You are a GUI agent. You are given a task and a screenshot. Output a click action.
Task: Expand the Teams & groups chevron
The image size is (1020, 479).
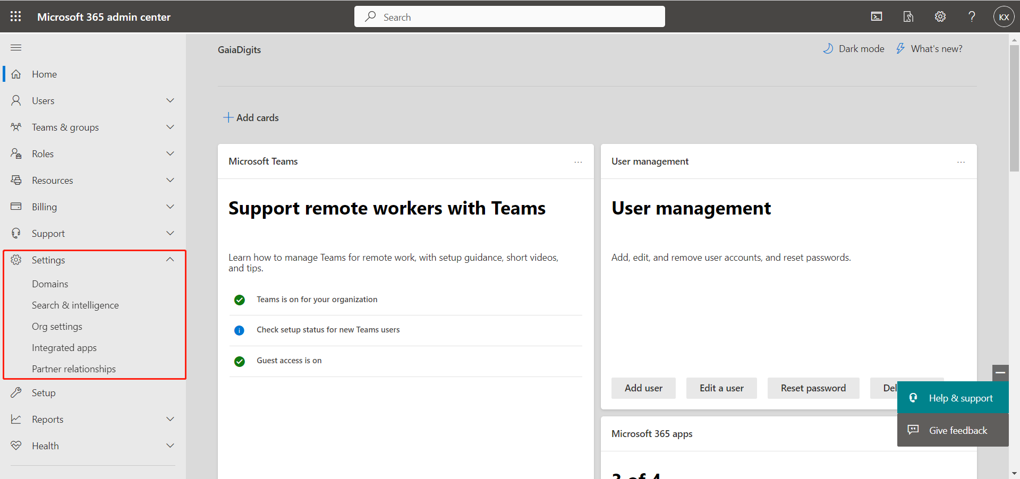(170, 127)
